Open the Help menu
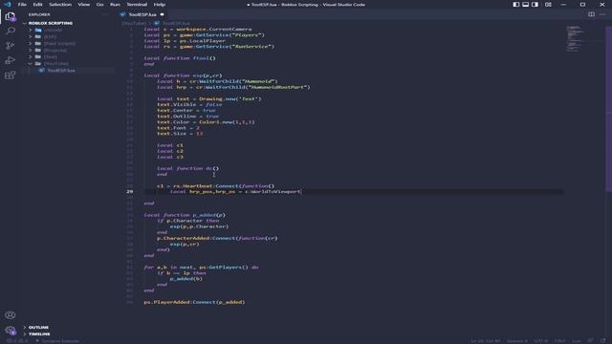The width and height of the screenshot is (612, 344). [x=160, y=4]
